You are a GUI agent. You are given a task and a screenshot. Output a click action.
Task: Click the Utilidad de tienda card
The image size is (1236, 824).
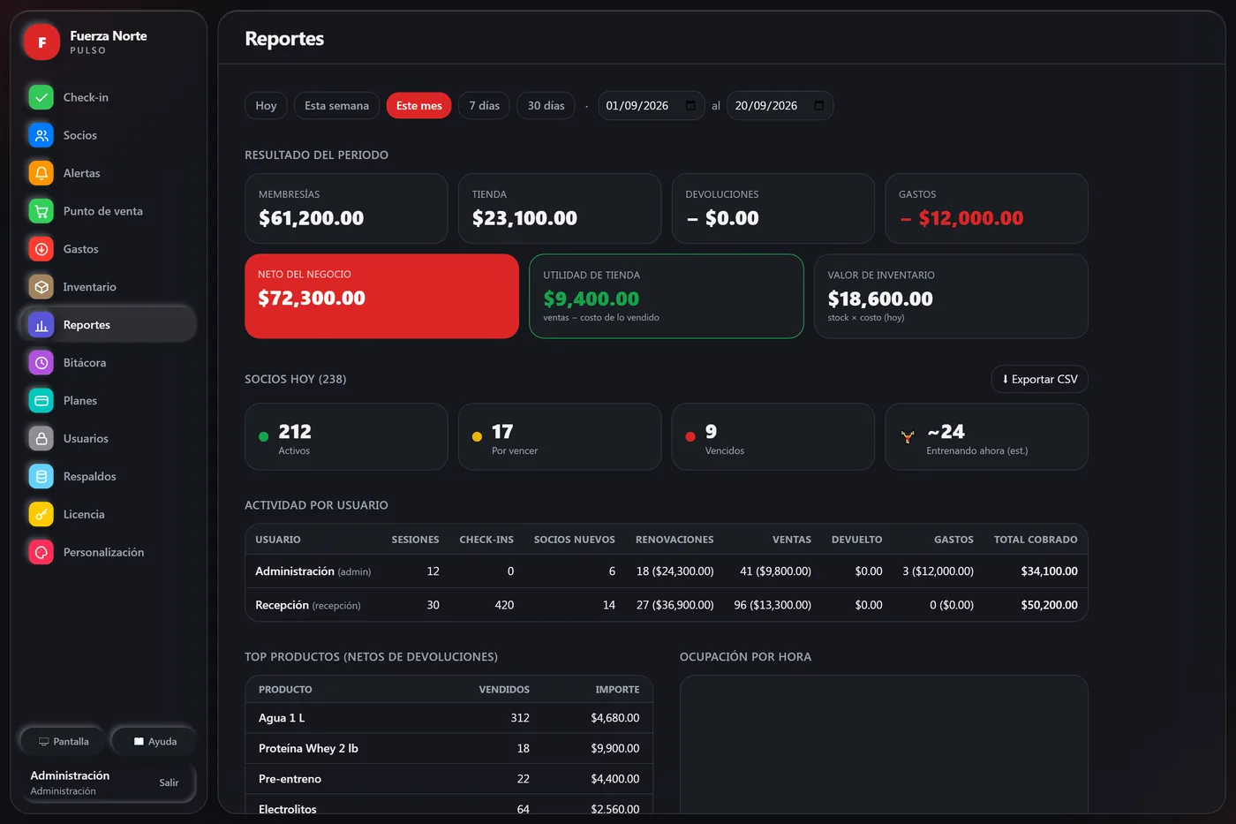coord(667,297)
